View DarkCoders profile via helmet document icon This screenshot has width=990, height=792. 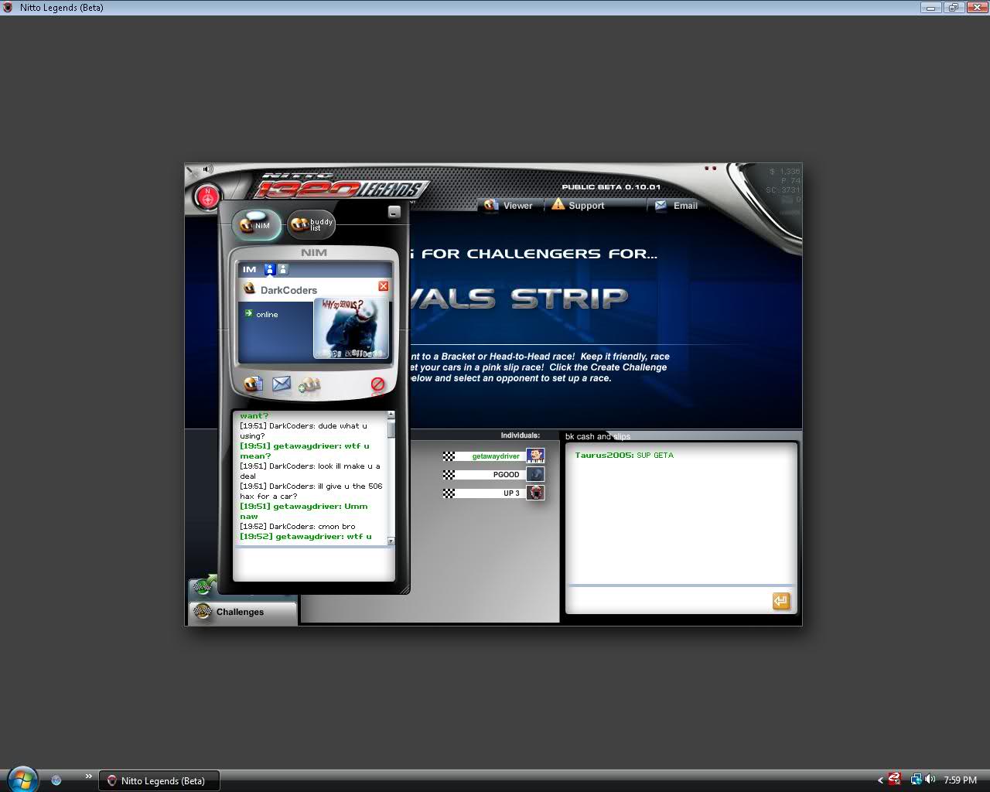[253, 384]
